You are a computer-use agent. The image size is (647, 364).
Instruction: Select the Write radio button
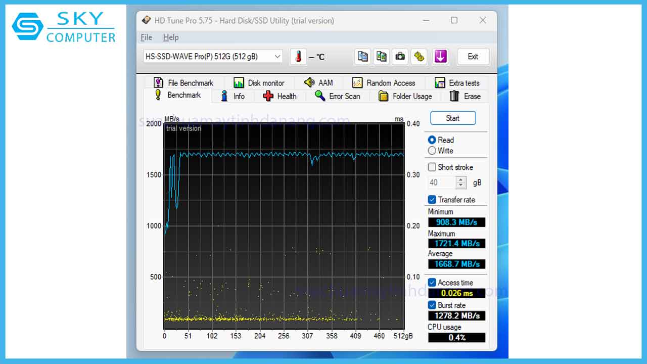(432, 151)
